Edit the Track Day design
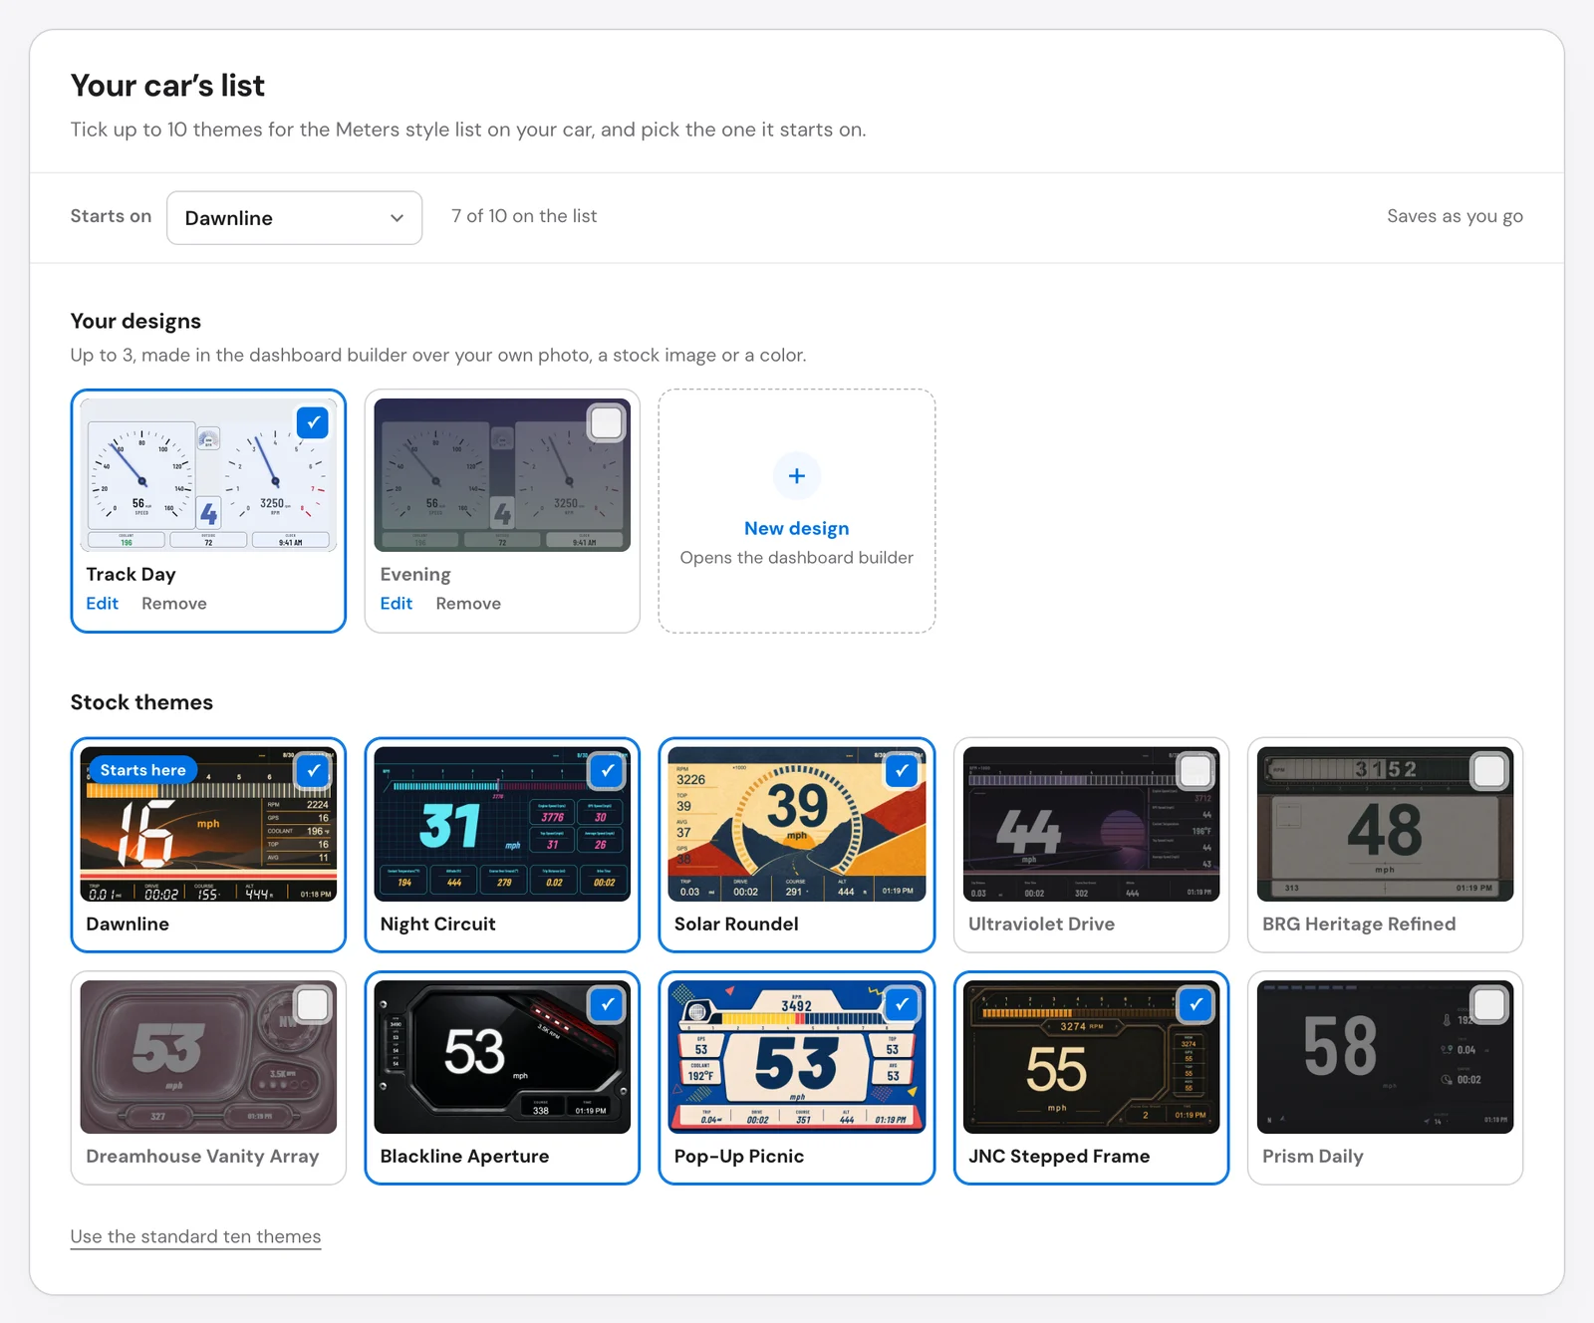 pyautogui.click(x=102, y=604)
